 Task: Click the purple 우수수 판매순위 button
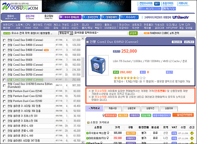pyautogui.click(x=70, y=17)
